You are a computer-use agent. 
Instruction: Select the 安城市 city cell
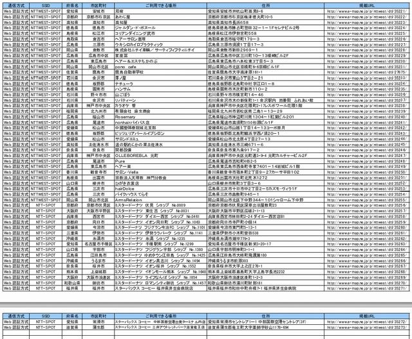click(98, 12)
